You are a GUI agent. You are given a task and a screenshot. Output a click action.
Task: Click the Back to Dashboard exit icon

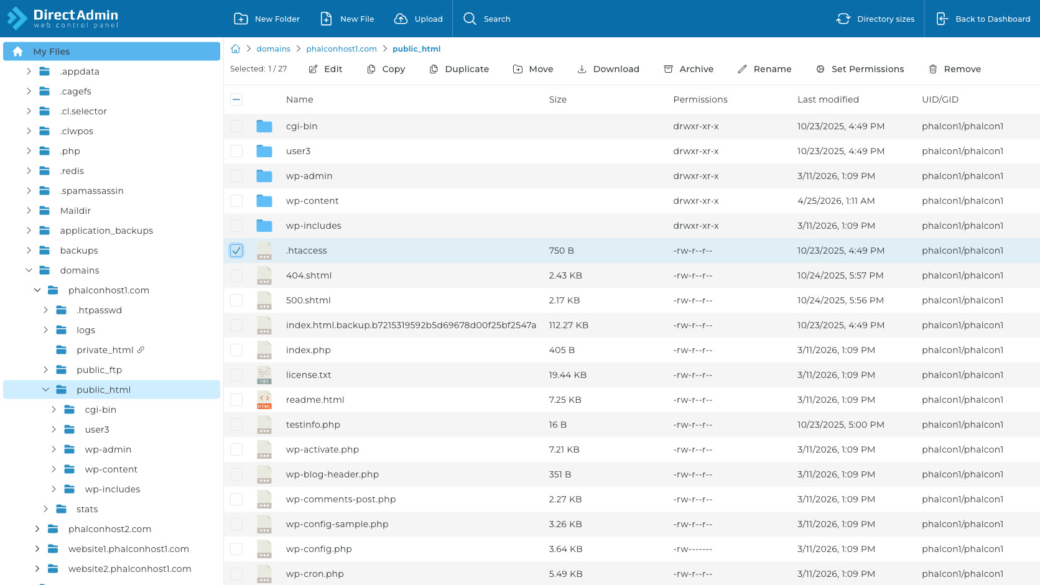[x=942, y=19]
